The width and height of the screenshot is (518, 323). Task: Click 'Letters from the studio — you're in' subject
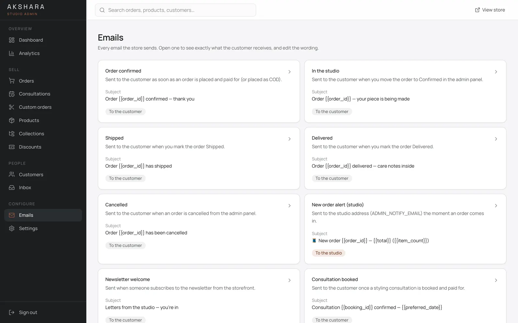pos(142,307)
